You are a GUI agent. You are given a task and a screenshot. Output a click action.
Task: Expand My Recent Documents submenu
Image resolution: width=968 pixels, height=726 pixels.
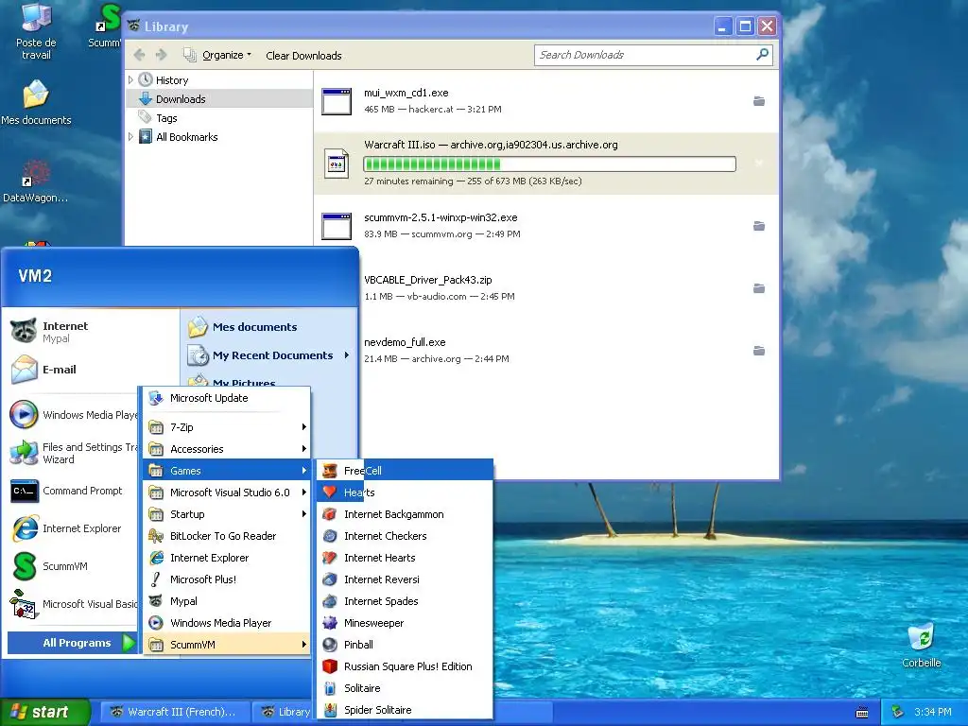tap(268, 355)
